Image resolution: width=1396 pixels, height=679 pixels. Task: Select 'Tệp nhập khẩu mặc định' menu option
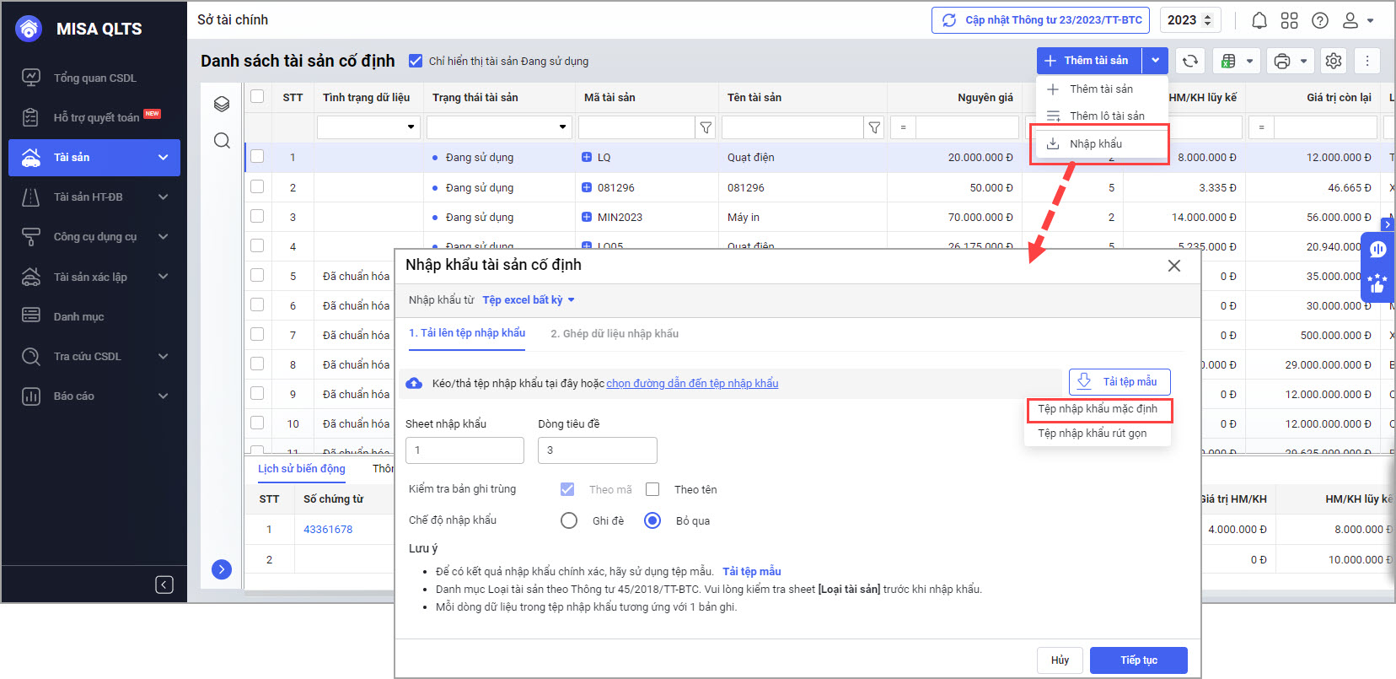click(1098, 409)
